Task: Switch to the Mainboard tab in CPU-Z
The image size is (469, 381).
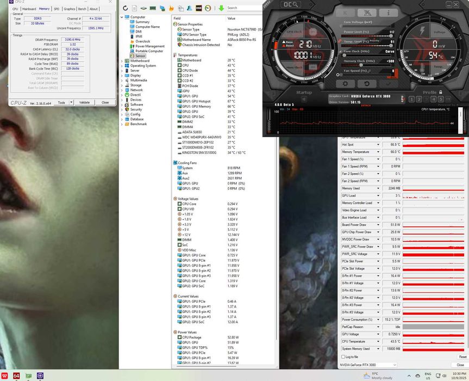Action: coord(29,9)
